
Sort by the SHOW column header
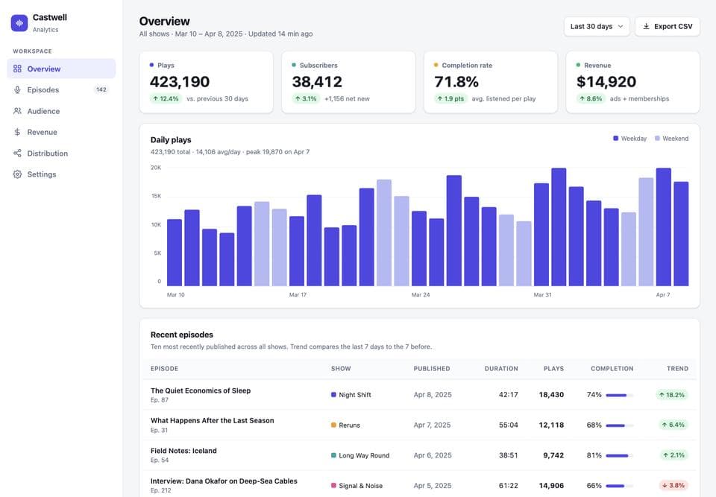341,368
